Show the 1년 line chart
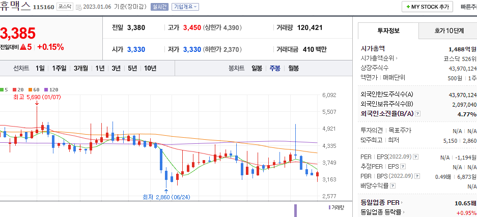This screenshot has height=217, width=477. click(100, 68)
